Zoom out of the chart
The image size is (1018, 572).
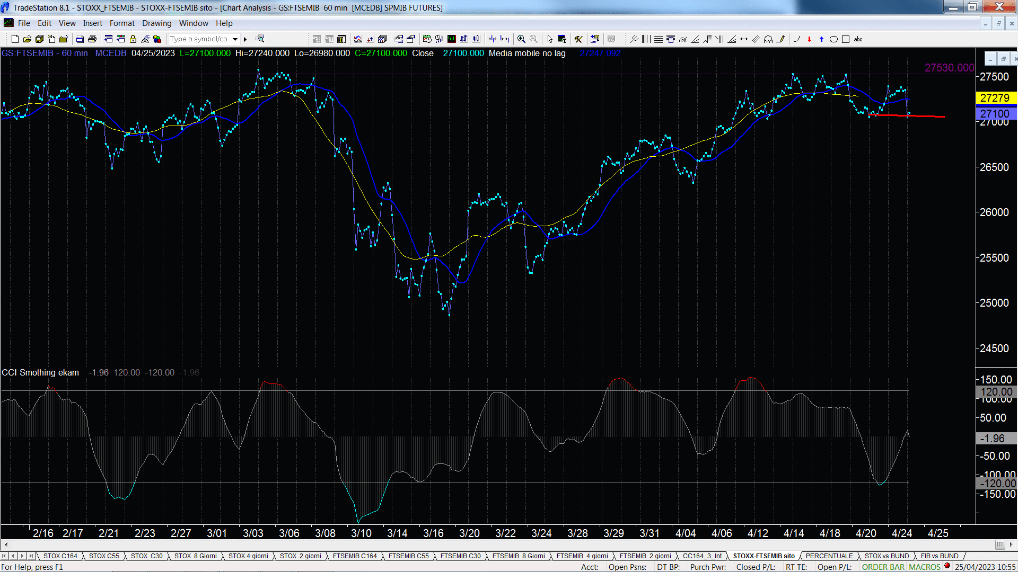(x=533, y=39)
